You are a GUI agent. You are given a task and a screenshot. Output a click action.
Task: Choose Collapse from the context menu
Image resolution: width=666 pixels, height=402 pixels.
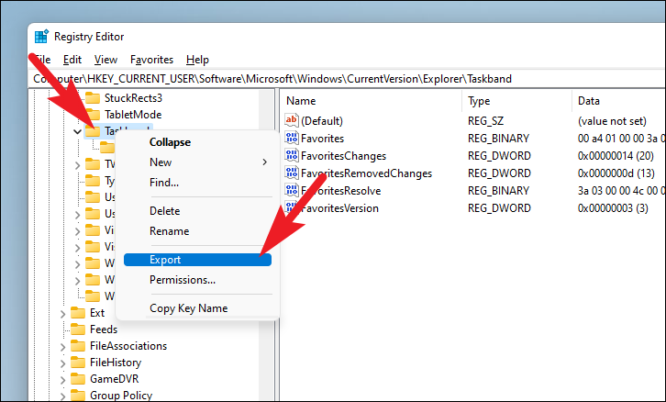pos(197,142)
